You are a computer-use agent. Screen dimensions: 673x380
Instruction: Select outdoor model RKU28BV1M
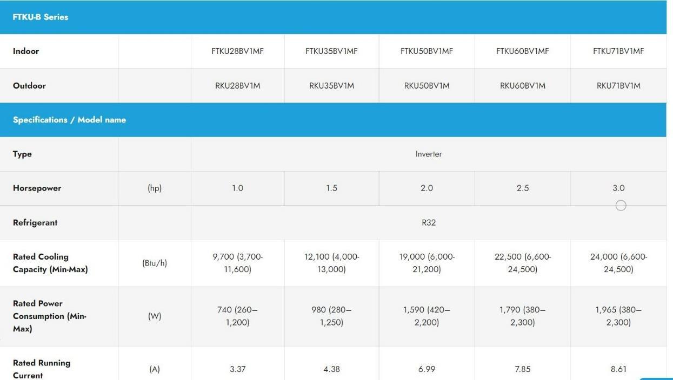[x=237, y=86]
